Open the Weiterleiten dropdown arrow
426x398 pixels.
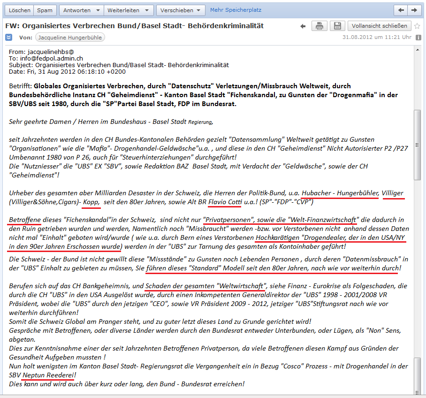click(147, 10)
